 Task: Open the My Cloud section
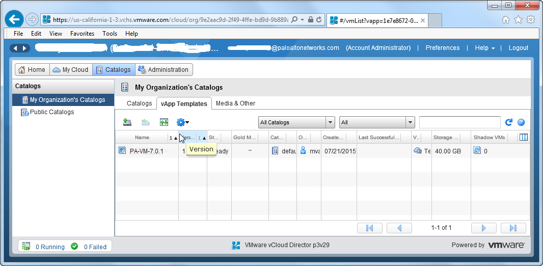(71, 70)
